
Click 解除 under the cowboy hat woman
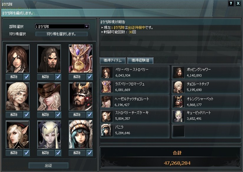[45, 115]
